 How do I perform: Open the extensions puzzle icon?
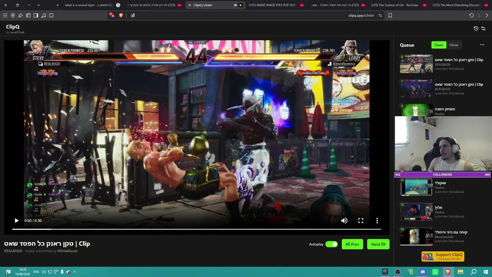click(x=51, y=15)
